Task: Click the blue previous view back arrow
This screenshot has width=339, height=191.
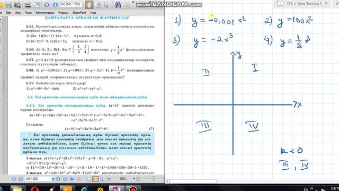Action: 72,179
